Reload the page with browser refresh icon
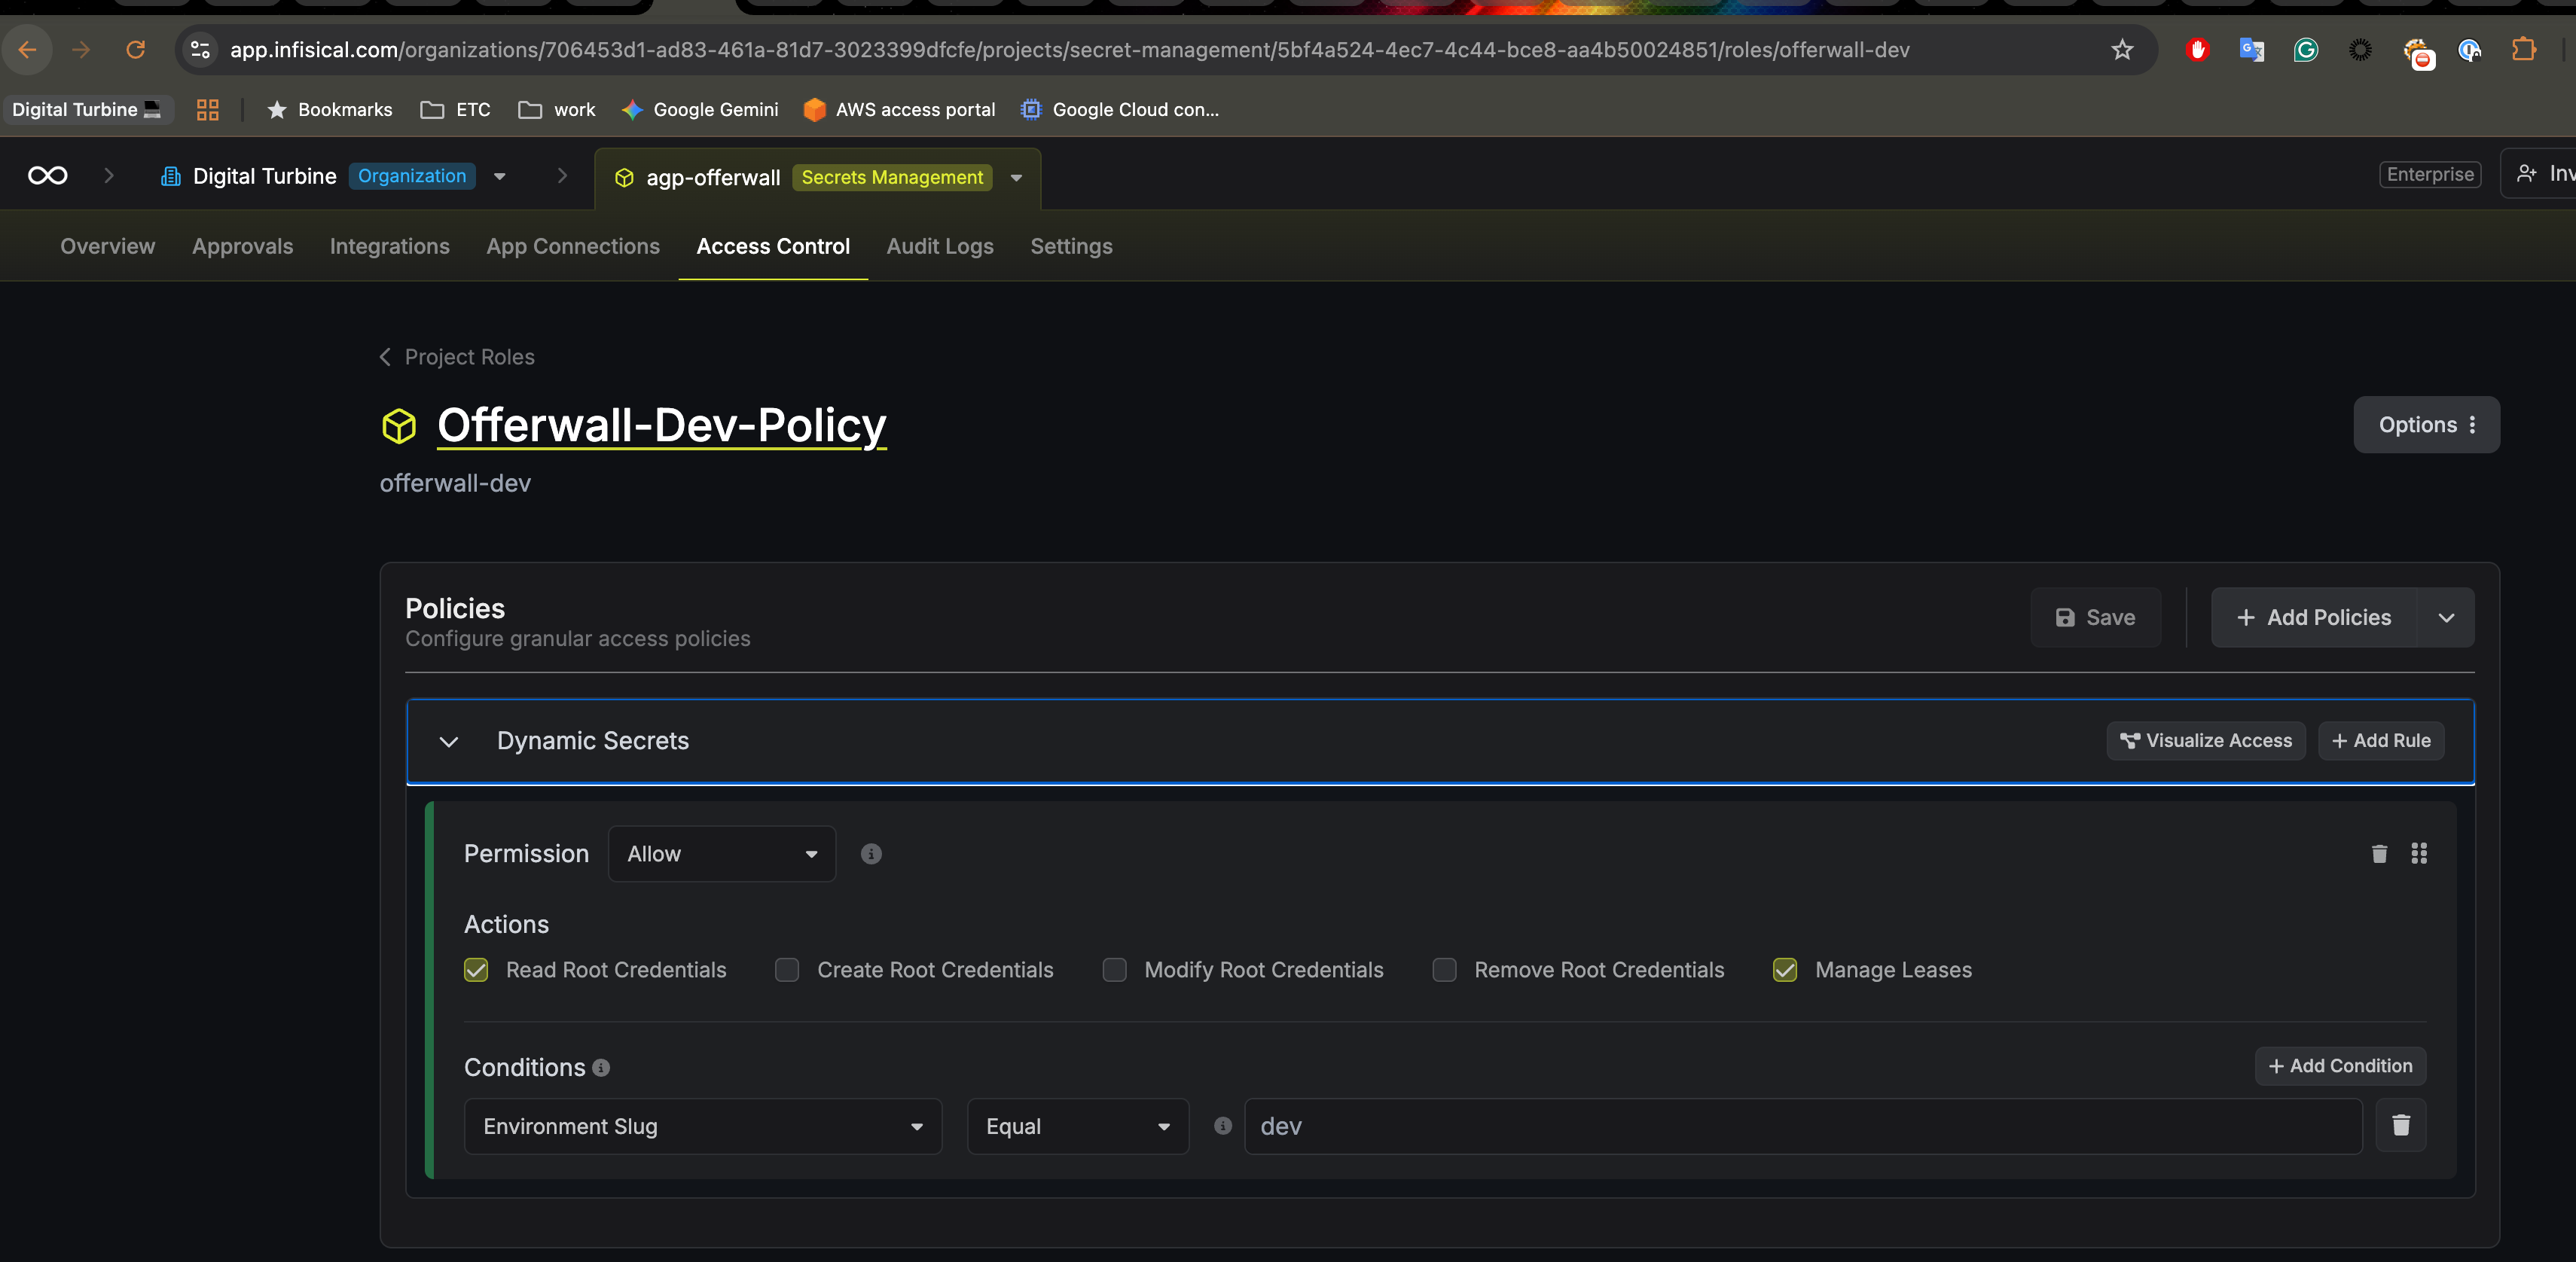 click(x=136, y=50)
